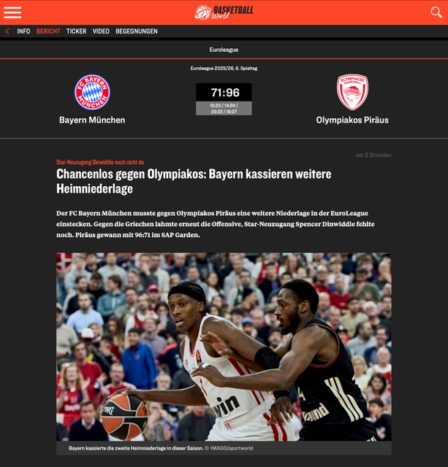Click the red kicker 'Star-Neuzugang Dinwiddie noch nicht da'
Screen dimensions: 448x467
(100, 162)
